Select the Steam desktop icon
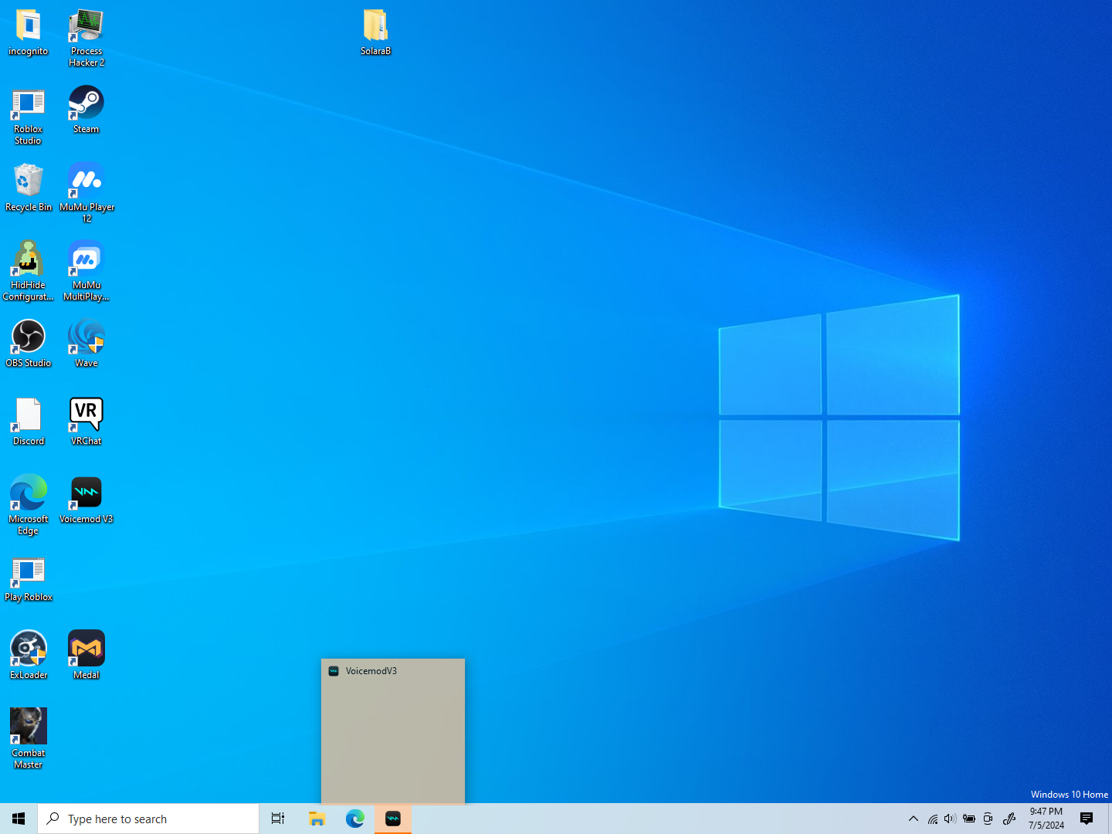This screenshot has height=834, width=1112. 86,110
